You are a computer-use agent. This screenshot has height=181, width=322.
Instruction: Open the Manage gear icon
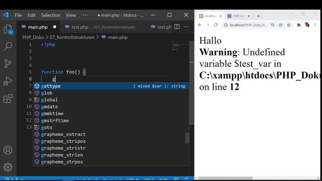[x=8, y=167]
